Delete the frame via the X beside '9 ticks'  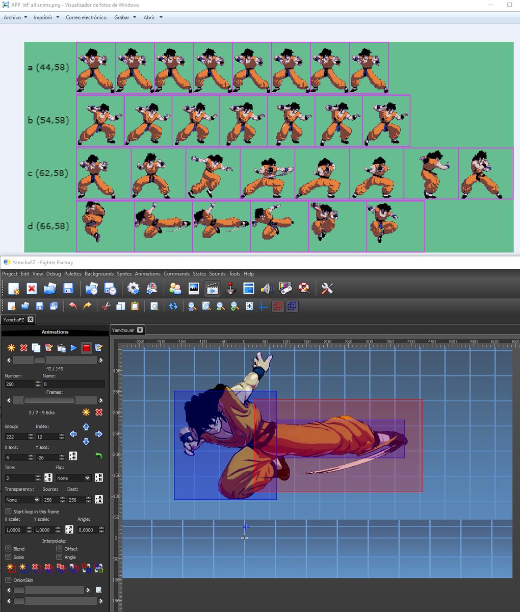[99, 412]
